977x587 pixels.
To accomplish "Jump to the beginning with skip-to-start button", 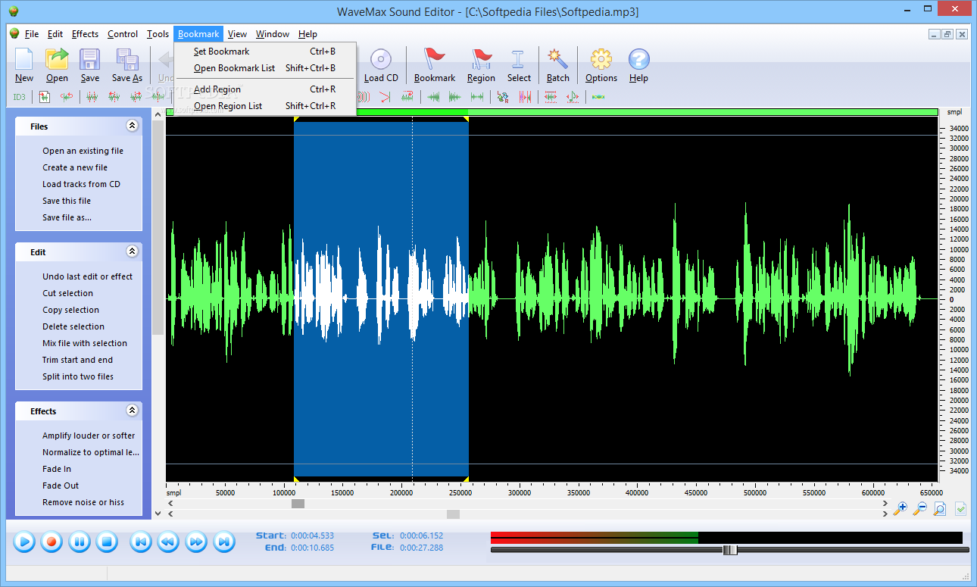I will pos(140,542).
